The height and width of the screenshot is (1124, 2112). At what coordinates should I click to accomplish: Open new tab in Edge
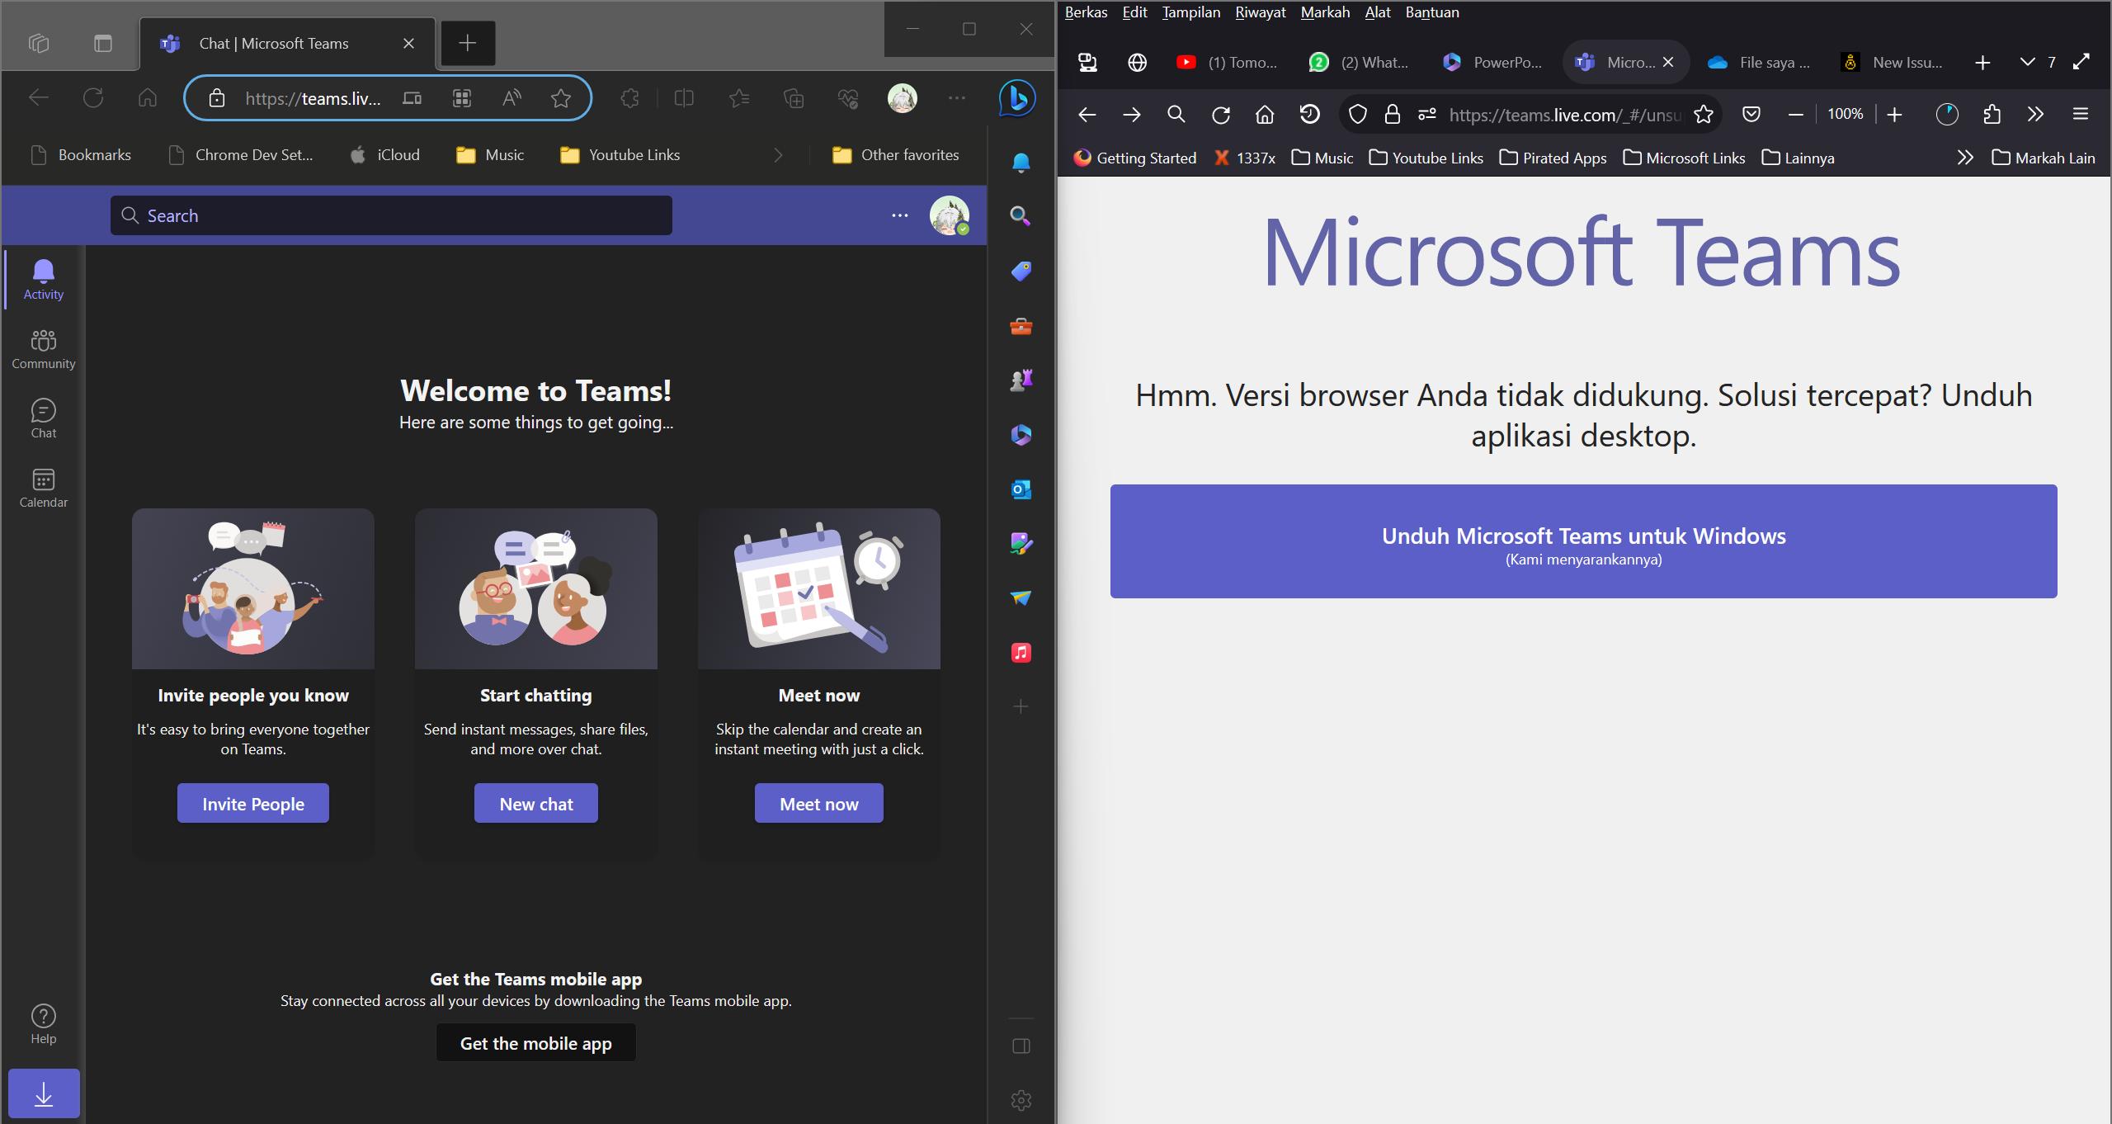(x=468, y=43)
